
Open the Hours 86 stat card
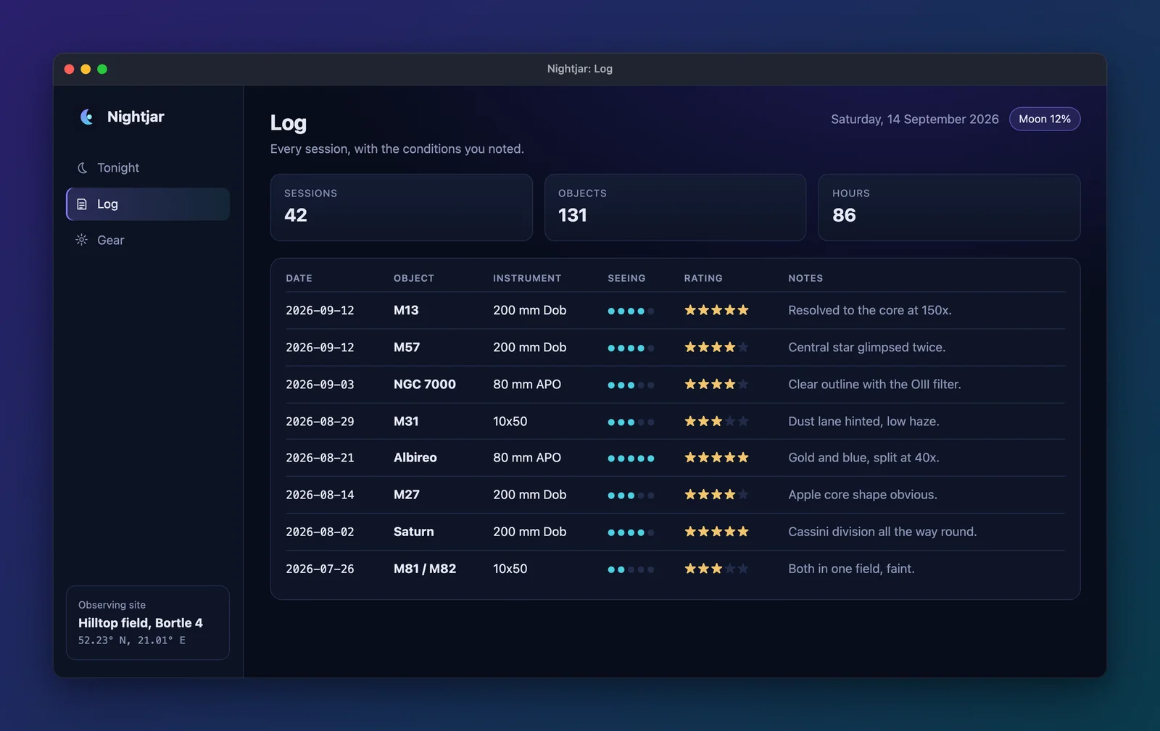pos(949,207)
